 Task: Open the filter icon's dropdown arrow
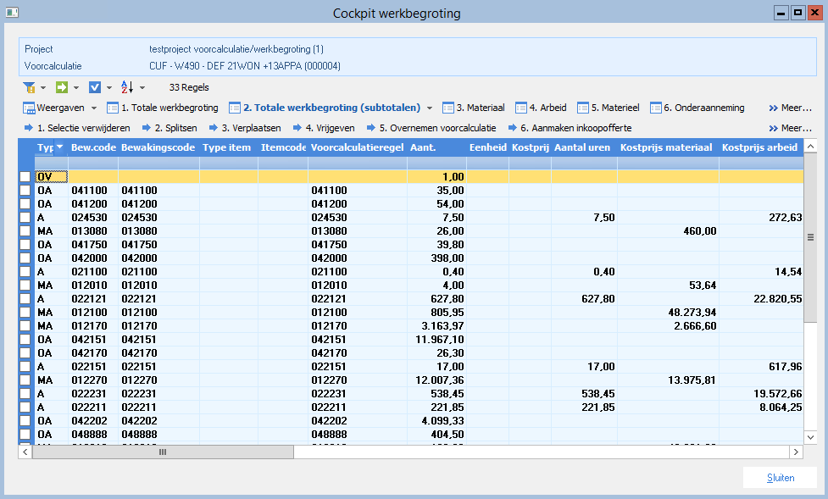[x=43, y=87]
